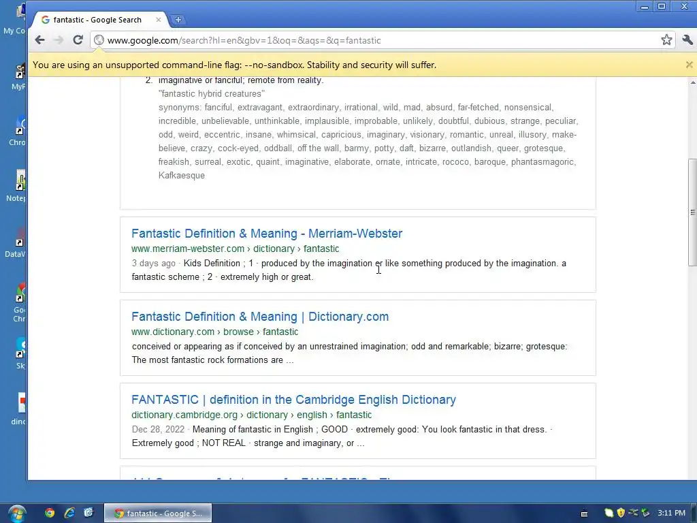Click the '"fantastic hybrid creatures"' example text
Image resolution: width=697 pixels, height=523 pixels.
pyautogui.click(x=211, y=94)
